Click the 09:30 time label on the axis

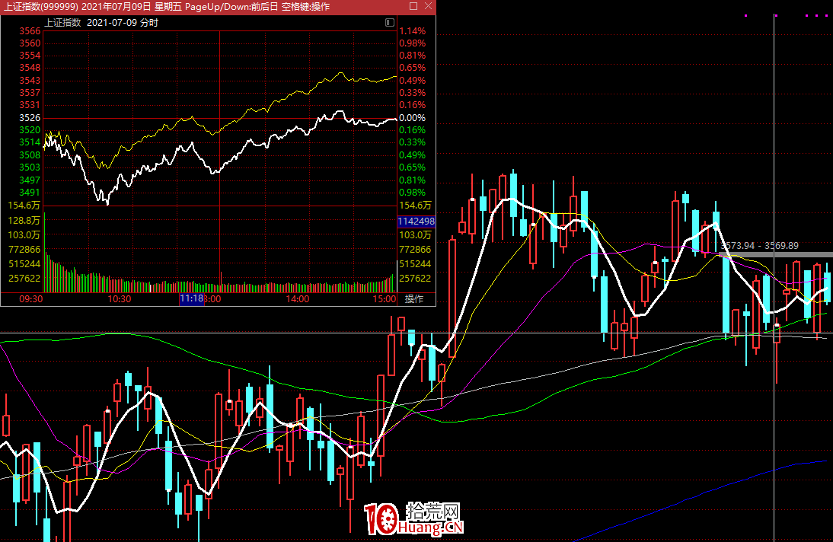click(x=30, y=298)
